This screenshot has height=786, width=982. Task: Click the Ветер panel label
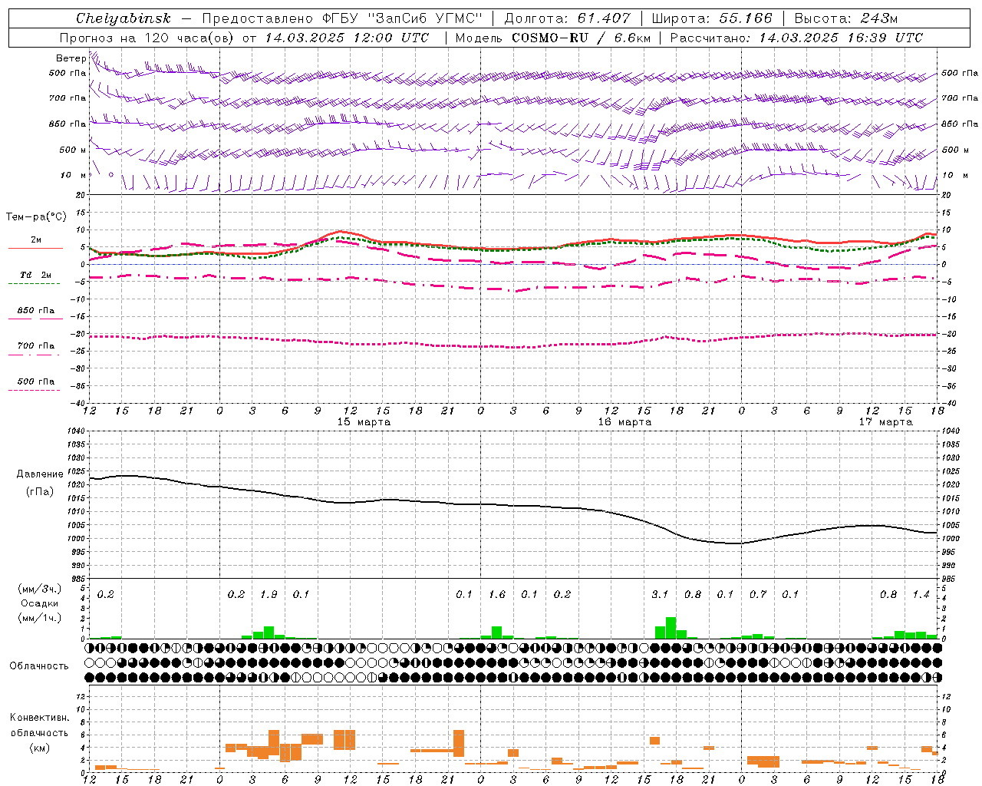pyautogui.click(x=71, y=58)
